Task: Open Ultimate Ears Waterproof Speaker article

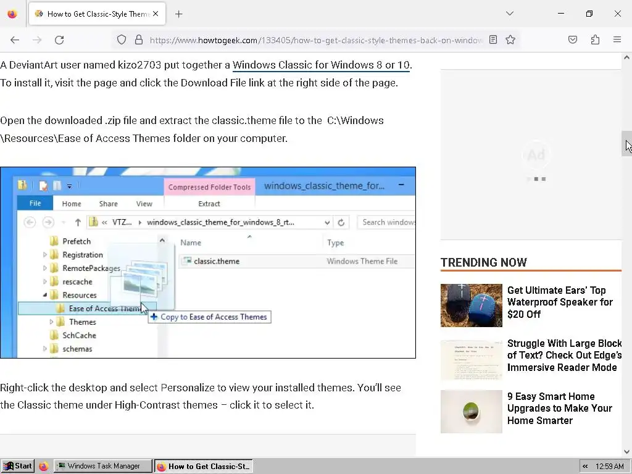Action: (x=560, y=302)
